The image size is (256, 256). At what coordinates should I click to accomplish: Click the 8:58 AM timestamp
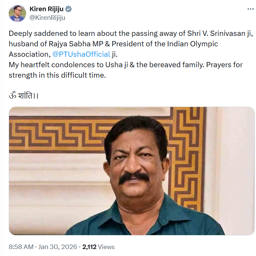[x=21, y=247]
